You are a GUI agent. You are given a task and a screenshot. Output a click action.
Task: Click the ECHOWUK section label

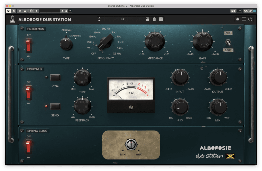(35, 69)
